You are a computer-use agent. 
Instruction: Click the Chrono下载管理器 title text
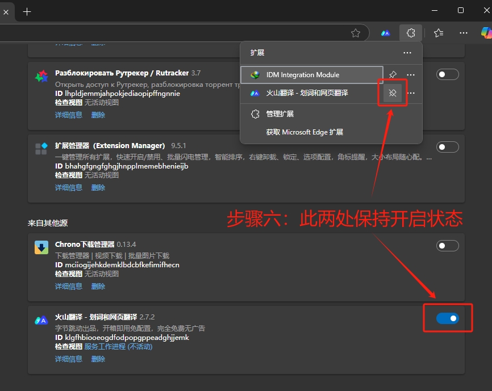[85, 245]
